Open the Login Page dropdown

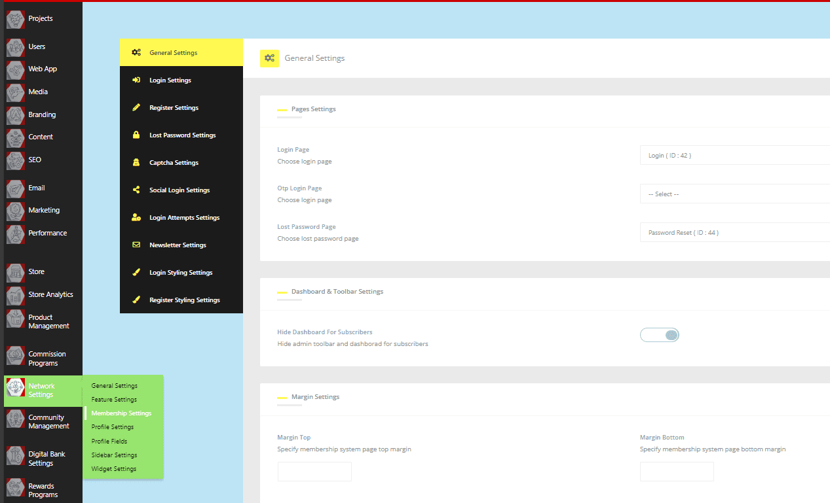pos(734,156)
